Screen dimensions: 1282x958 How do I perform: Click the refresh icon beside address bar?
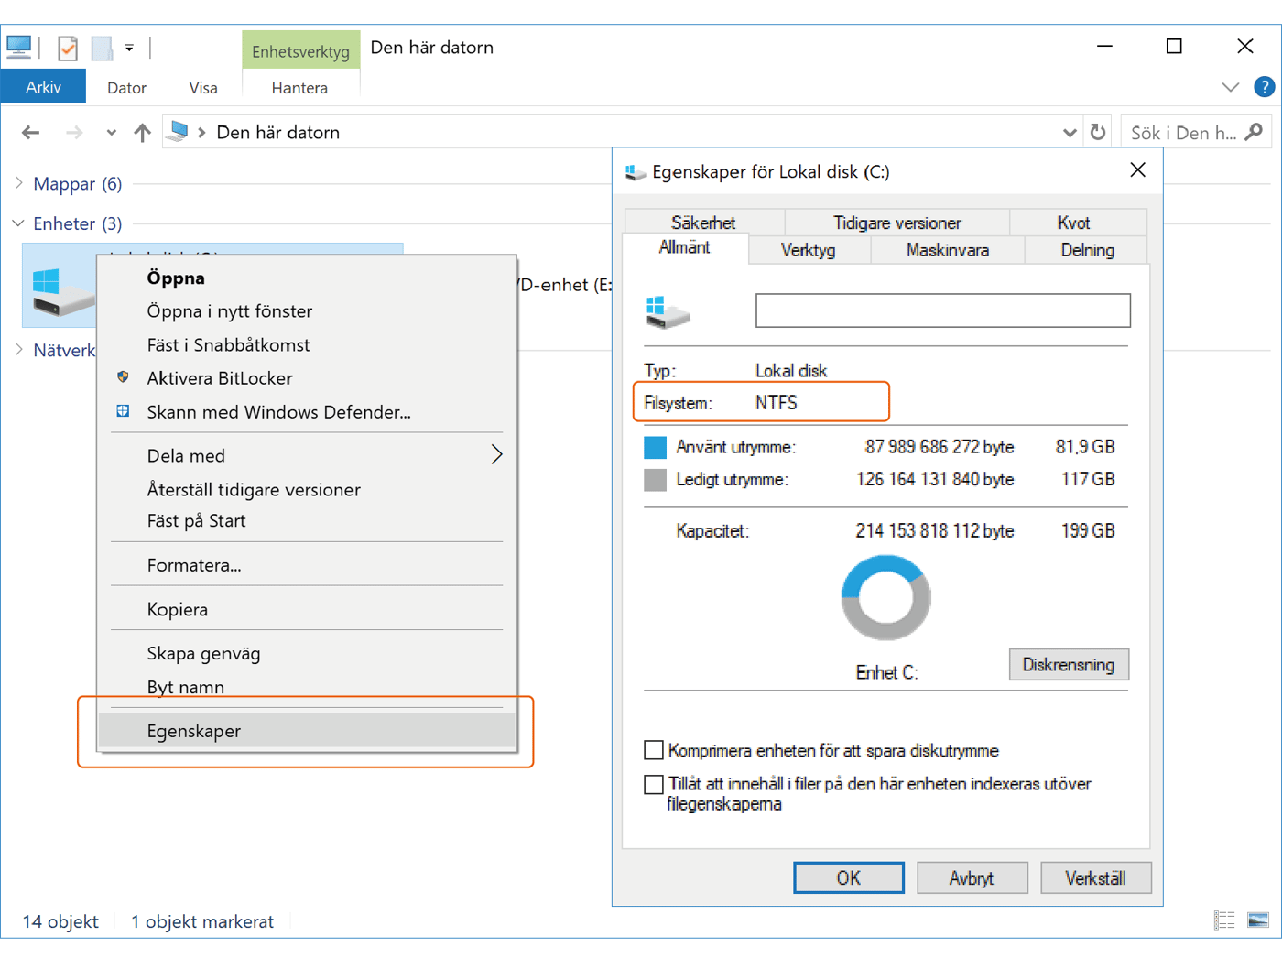click(x=1098, y=133)
